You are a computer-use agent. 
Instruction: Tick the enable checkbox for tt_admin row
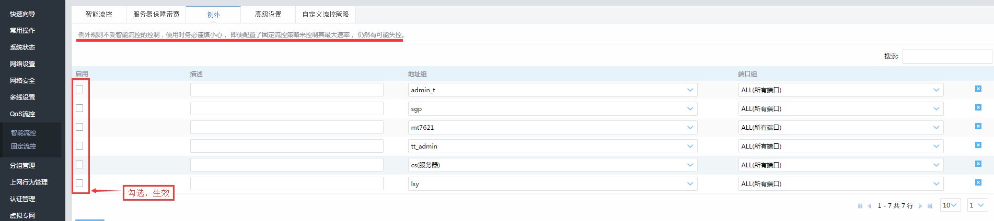pyautogui.click(x=79, y=146)
